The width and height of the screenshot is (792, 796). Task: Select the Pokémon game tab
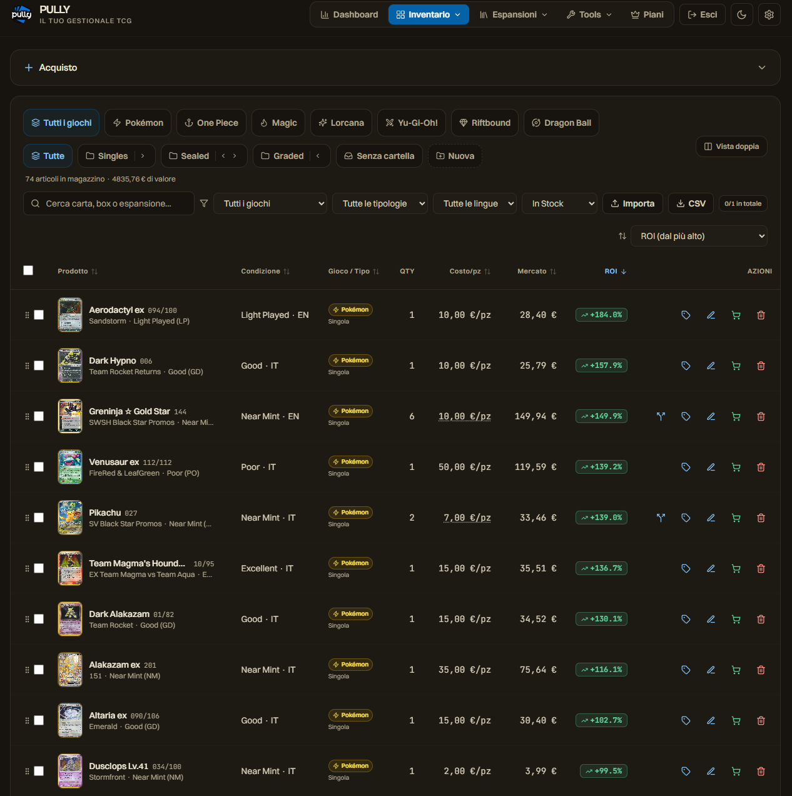[138, 123]
